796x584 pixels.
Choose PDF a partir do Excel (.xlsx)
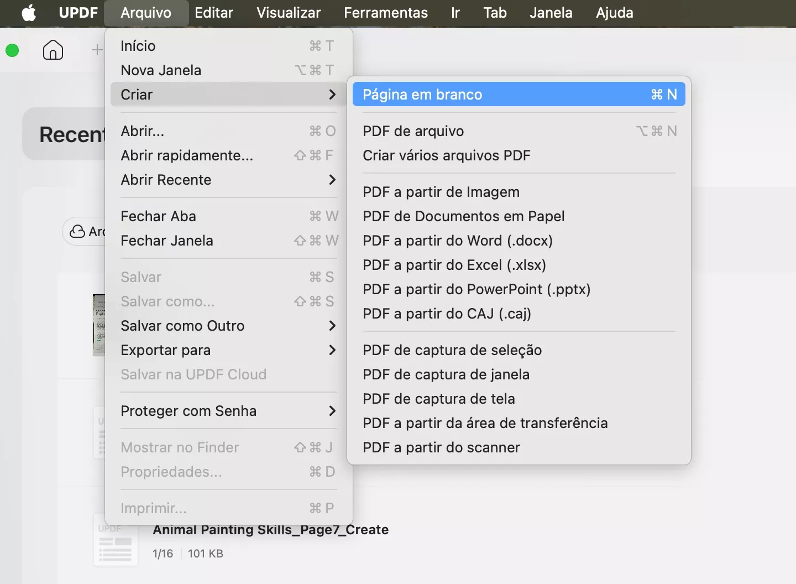(519, 265)
